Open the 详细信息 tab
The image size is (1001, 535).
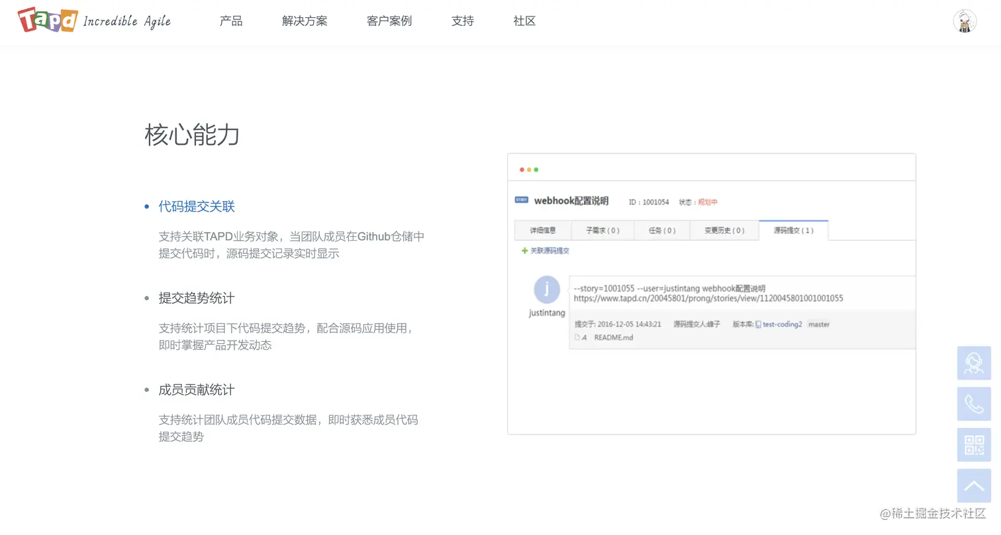pos(541,230)
